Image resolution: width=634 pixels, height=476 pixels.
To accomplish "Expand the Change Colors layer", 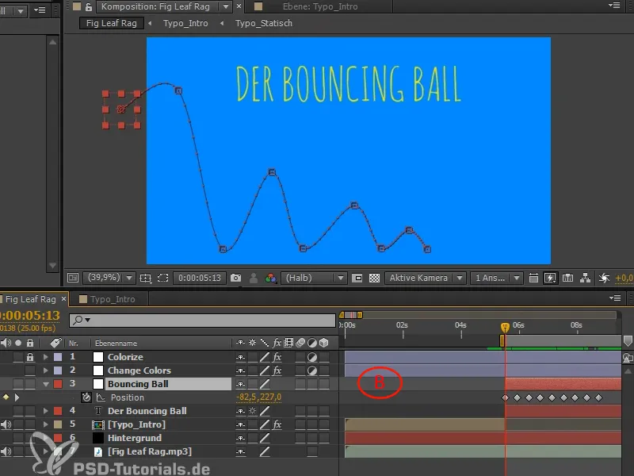I will (46, 370).
